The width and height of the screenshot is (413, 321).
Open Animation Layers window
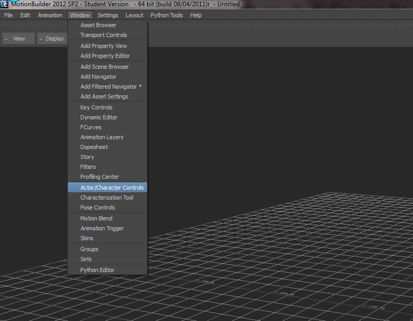point(107,137)
